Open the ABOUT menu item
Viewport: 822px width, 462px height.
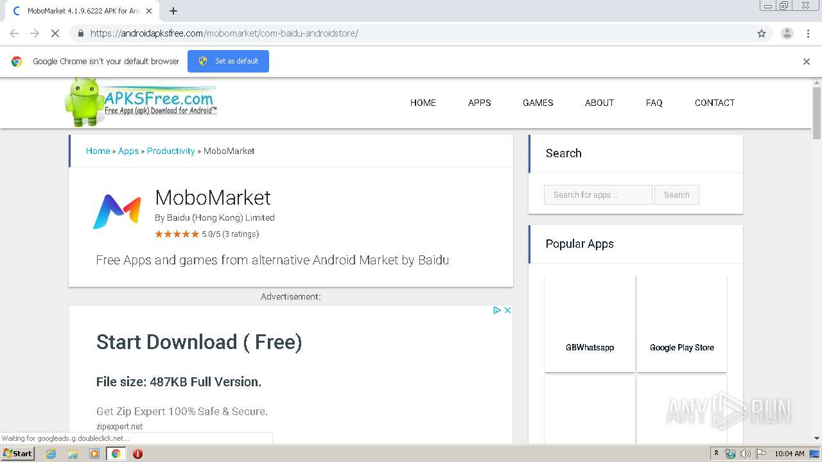[x=599, y=103]
